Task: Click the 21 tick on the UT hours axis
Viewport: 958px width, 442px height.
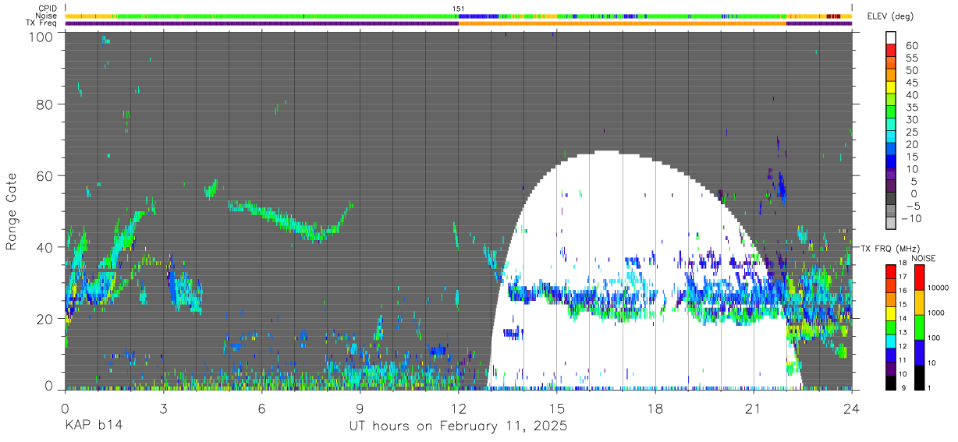Action: pos(754,408)
